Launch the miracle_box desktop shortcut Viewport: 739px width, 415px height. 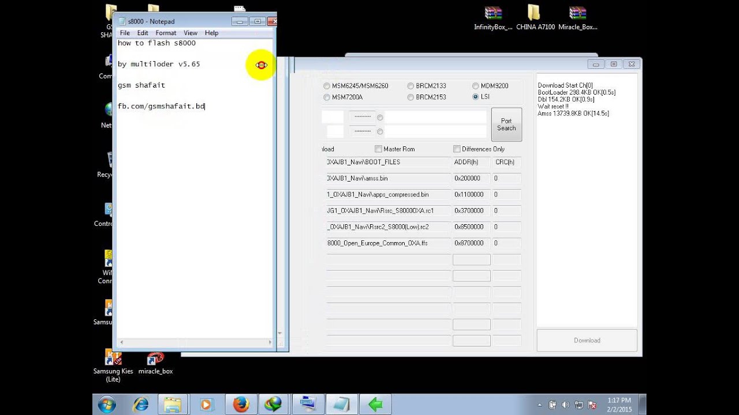[155, 363]
